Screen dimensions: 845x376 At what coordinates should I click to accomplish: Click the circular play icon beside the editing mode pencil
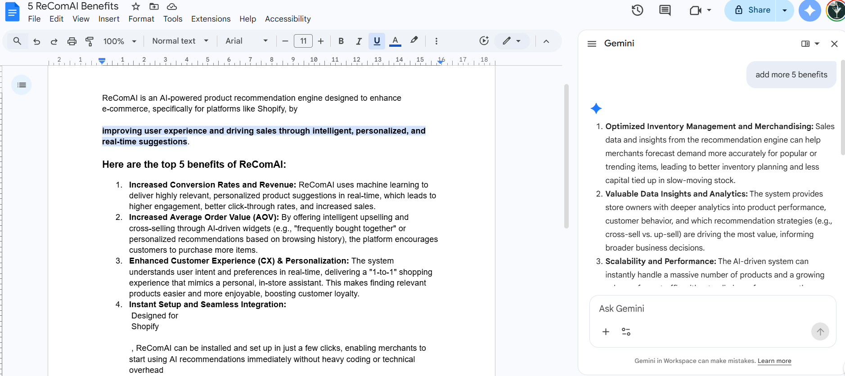[484, 41]
